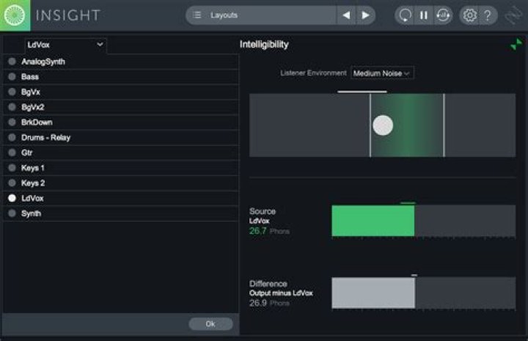Select Drums - Relay as source
Screen dimensions: 528x341
pyautogui.click(x=12, y=138)
